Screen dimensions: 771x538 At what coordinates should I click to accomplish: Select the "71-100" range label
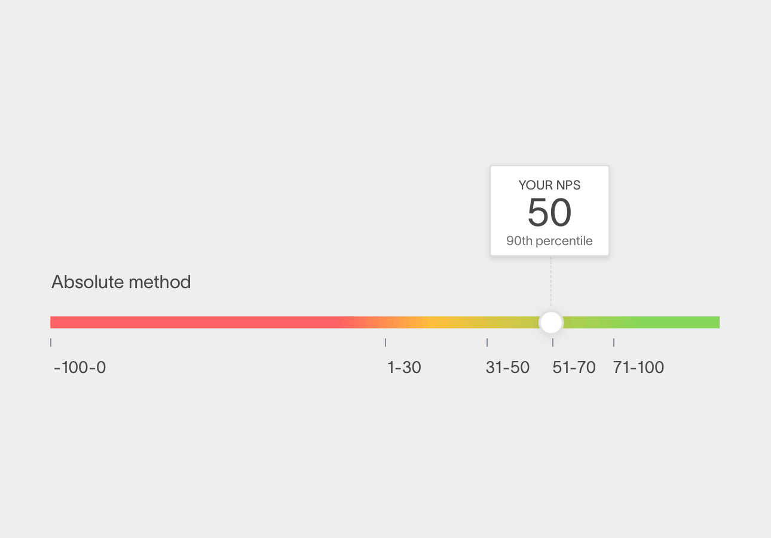pos(638,368)
